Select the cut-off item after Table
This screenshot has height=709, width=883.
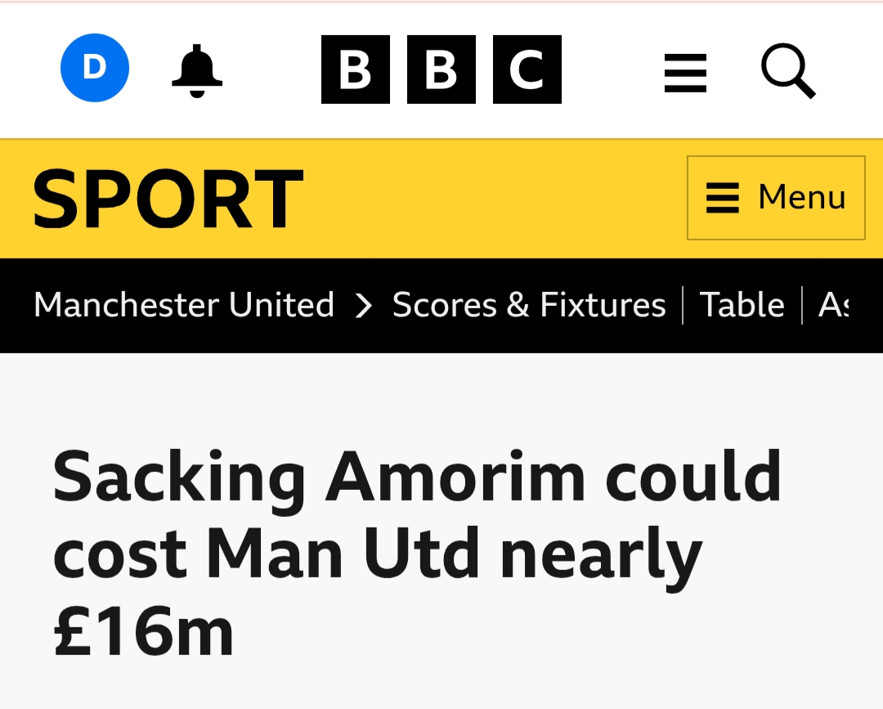[x=832, y=305]
